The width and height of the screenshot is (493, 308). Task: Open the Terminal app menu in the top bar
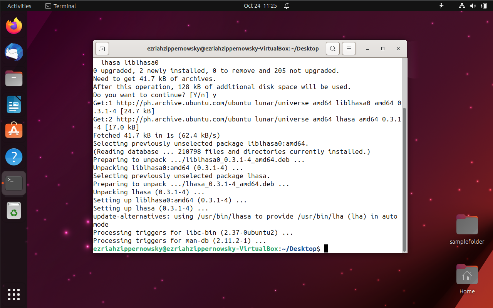coord(60,6)
